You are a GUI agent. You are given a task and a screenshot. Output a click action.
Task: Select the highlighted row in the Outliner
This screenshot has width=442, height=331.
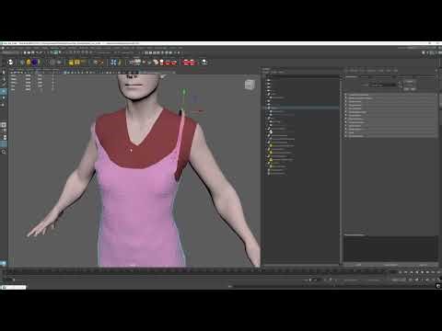pos(301,108)
